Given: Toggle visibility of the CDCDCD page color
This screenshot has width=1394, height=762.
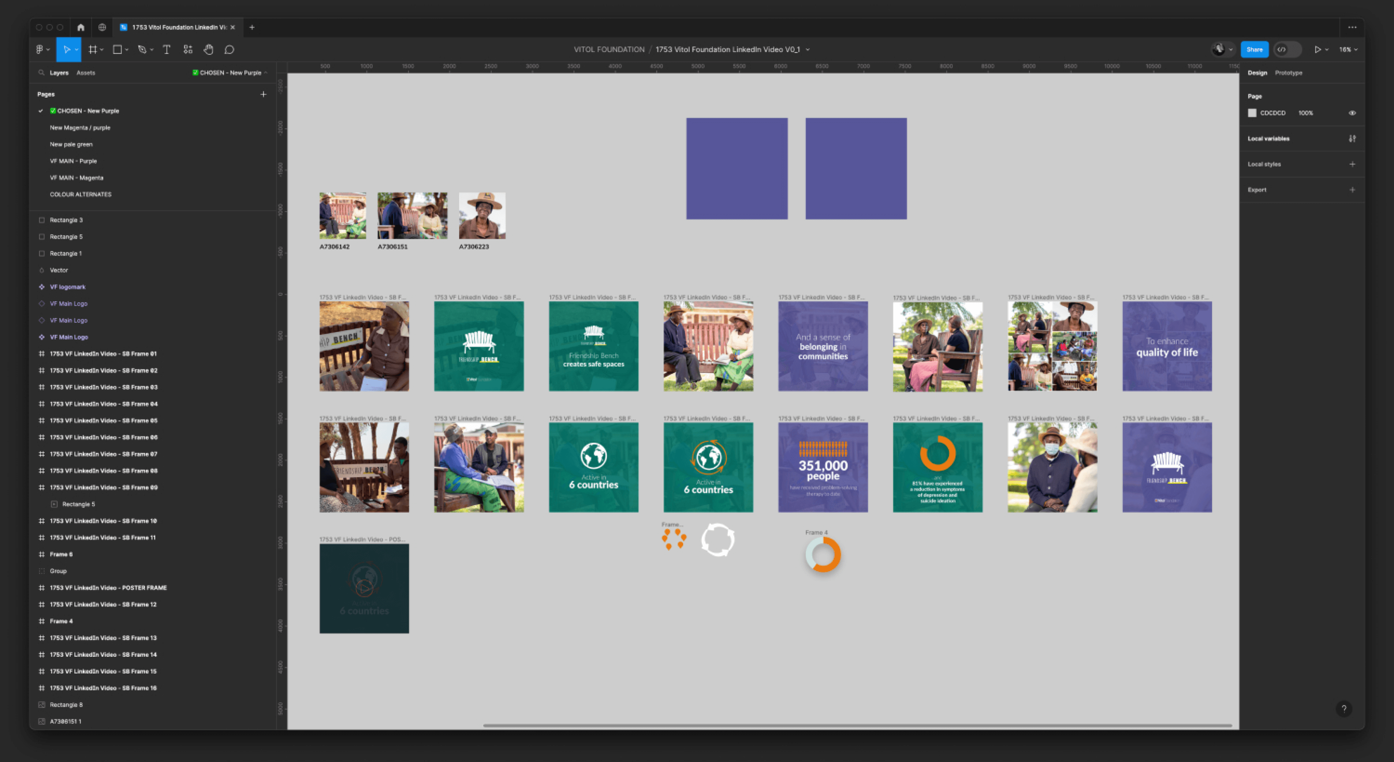Looking at the screenshot, I should coord(1352,112).
